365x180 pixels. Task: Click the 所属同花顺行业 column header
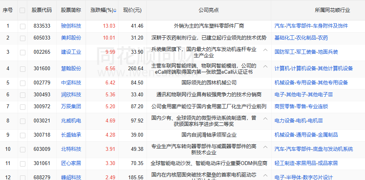(332, 10)
